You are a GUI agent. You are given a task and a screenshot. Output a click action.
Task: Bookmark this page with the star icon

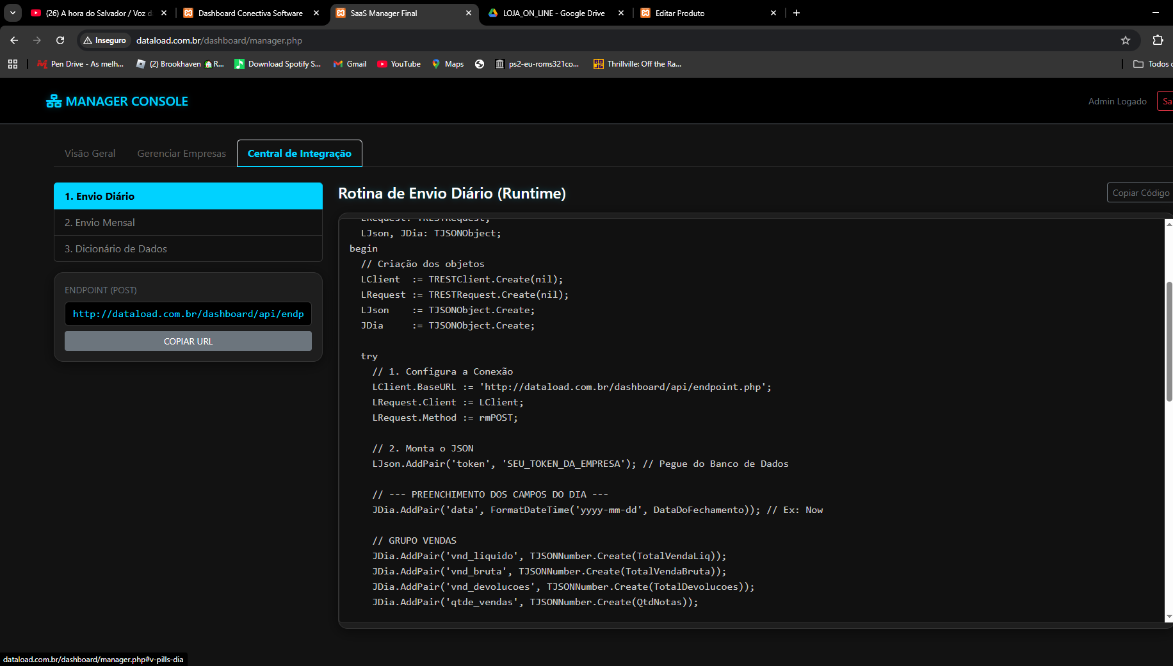pos(1125,40)
